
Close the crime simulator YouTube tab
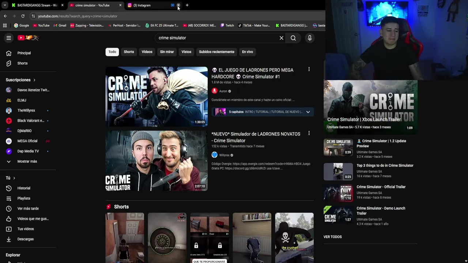point(120,5)
